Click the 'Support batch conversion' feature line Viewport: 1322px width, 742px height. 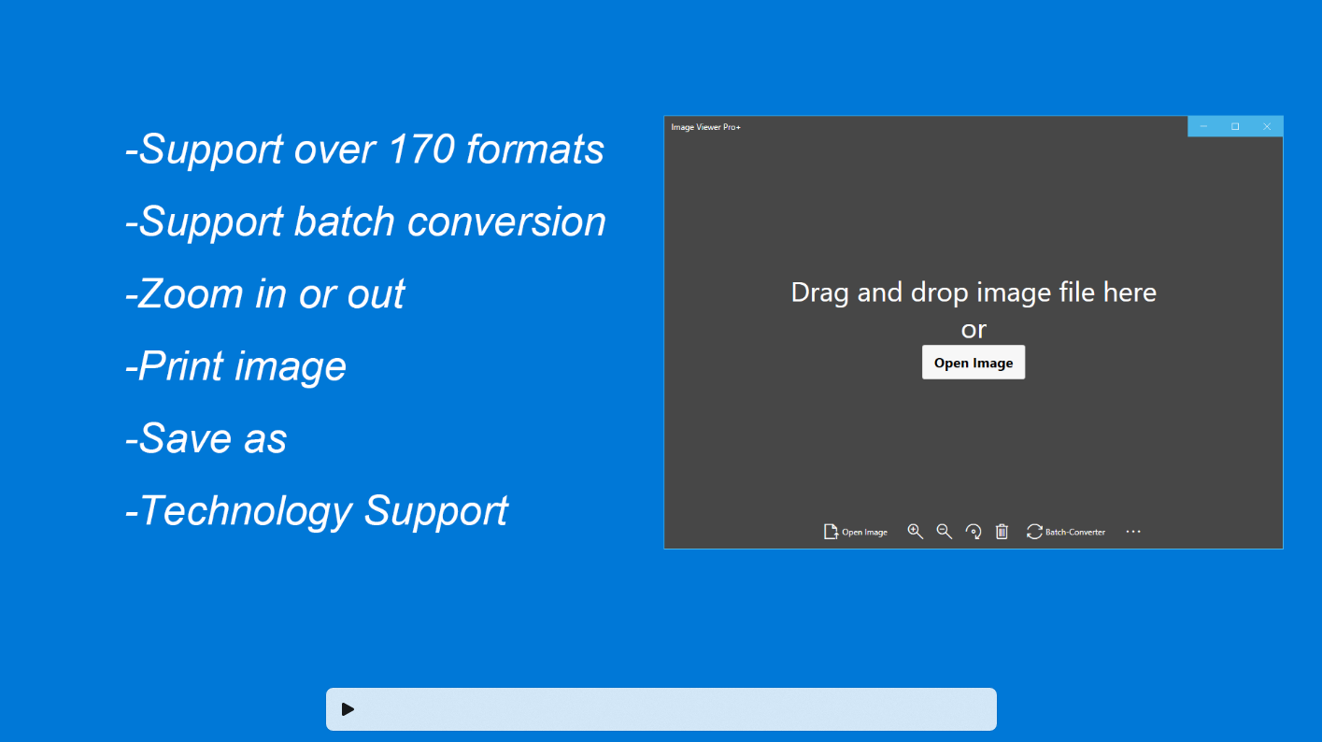[x=365, y=221]
